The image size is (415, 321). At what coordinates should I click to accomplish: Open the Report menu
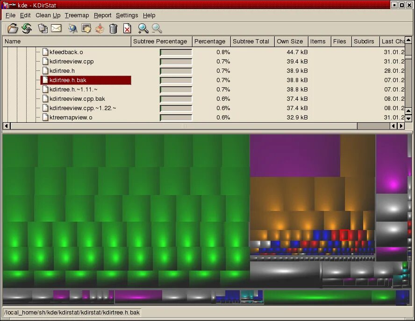point(102,15)
